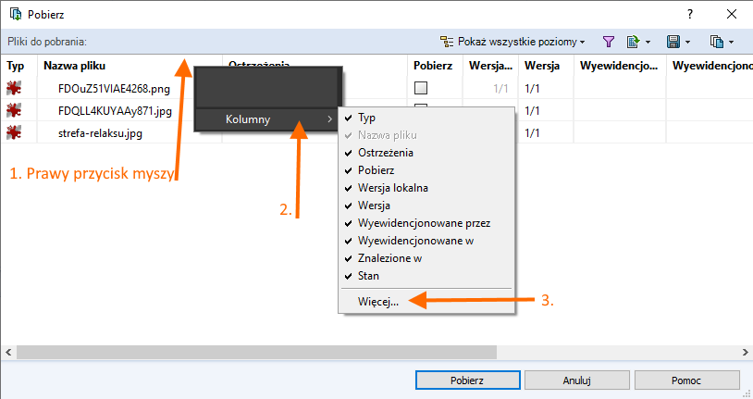The width and height of the screenshot is (753, 399).
Task: Click the file type icon for strefa-relaksu.jpg
Action: point(14,133)
